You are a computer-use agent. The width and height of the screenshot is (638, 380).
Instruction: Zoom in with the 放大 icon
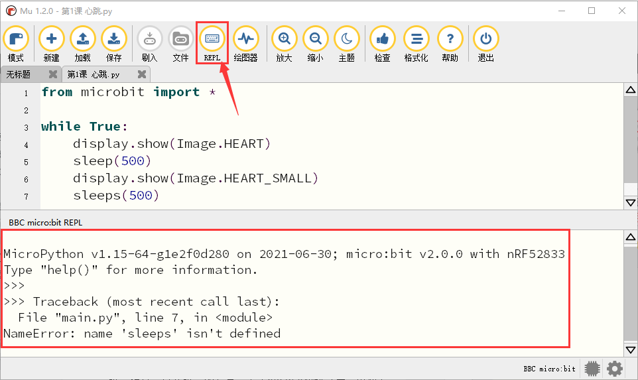click(x=284, y=44)
